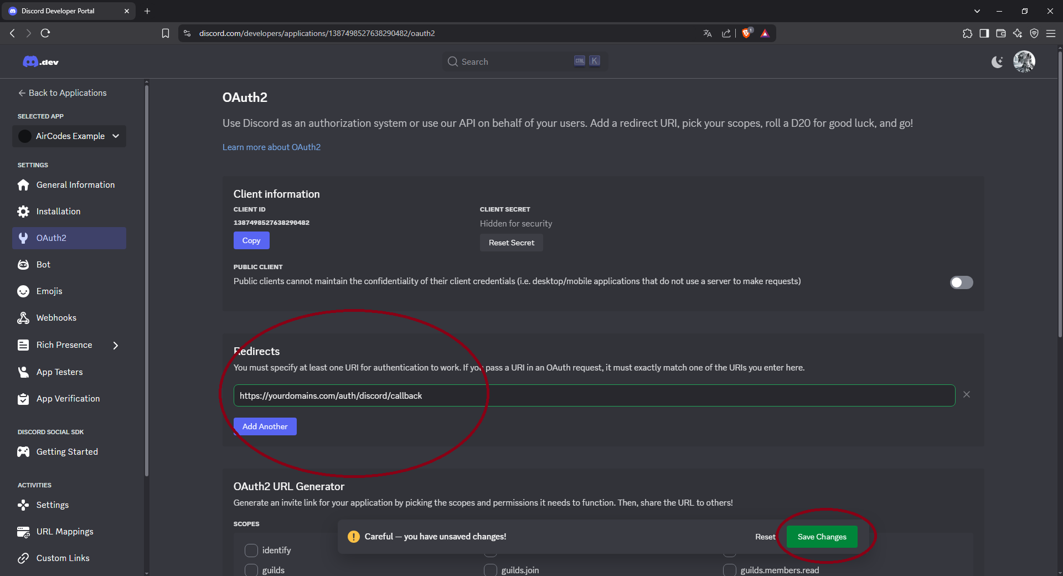Image resolution: width=1063 pixels, height=576 pixels.
Task: Check the identify scope checkbox
Action: [251, 550]
